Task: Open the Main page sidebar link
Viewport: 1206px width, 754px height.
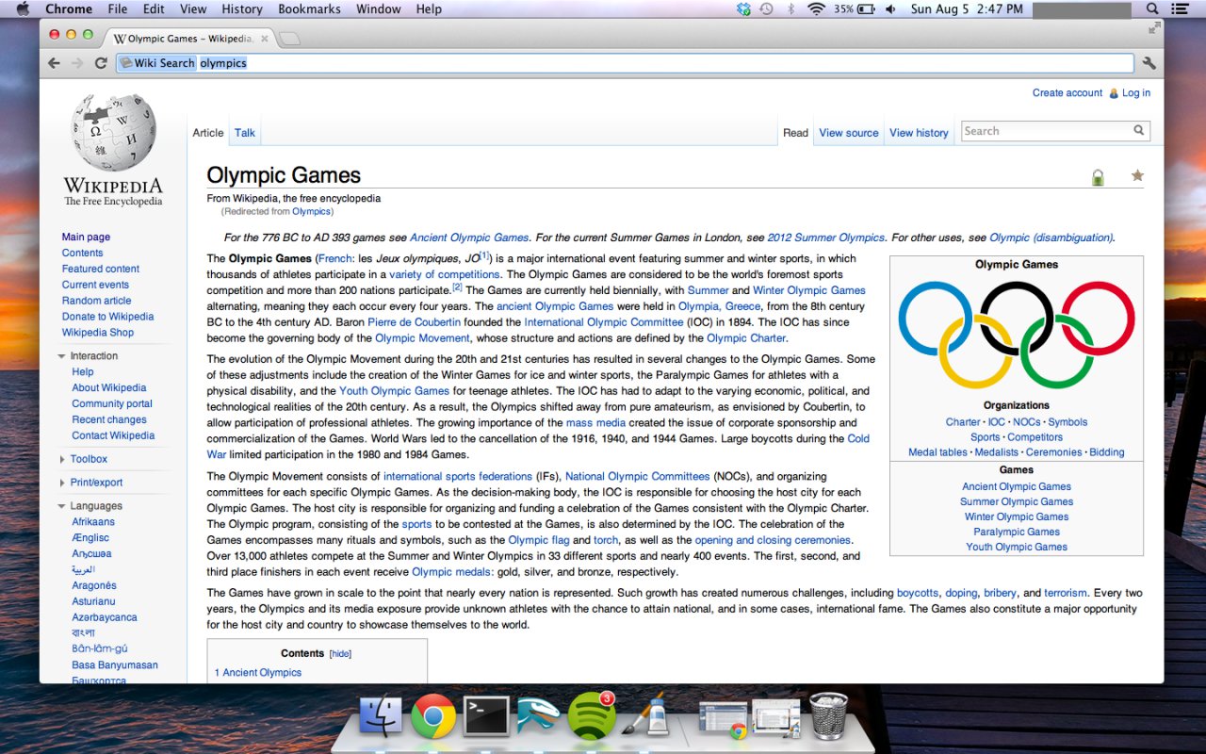Action: (x=86, y=237)
